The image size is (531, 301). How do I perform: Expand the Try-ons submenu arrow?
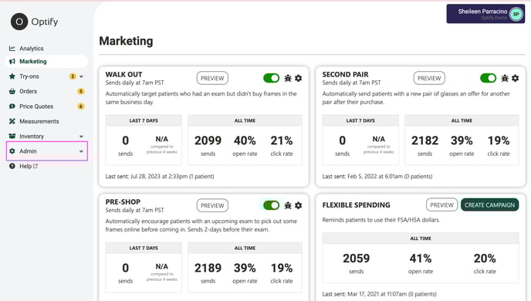pyautogui.click(x=81, y=76)
